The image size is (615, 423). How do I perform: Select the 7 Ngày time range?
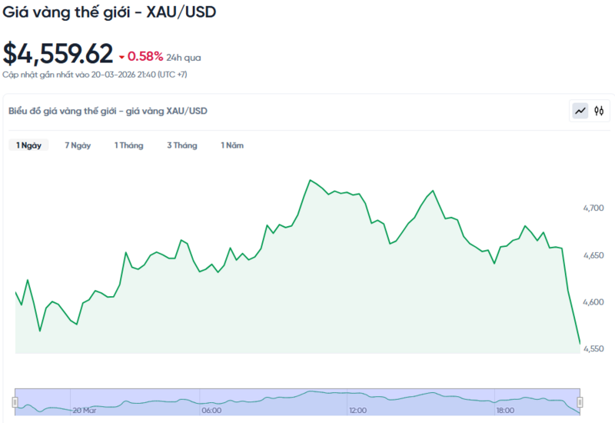pos(78,145)
